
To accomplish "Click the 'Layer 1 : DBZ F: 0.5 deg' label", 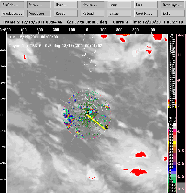I will [x=35, y=46].
